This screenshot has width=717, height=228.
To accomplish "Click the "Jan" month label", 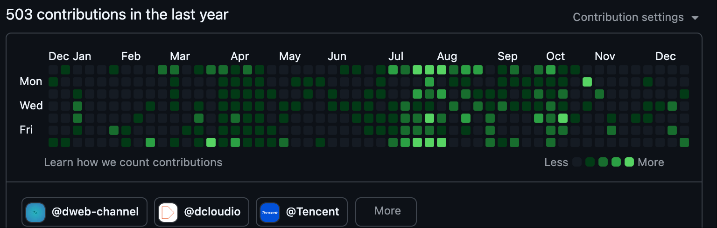I will pyautogui.click(x=82, y=57).
